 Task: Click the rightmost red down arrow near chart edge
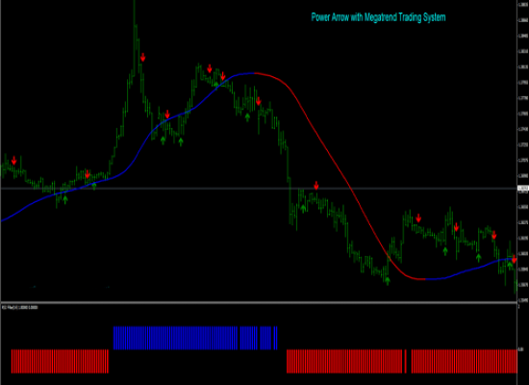point(514,259)
